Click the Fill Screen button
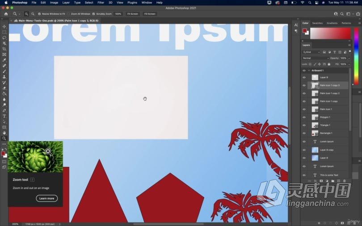Image resolution: width=362 pixels, height=226 pixels. [150, 14]
